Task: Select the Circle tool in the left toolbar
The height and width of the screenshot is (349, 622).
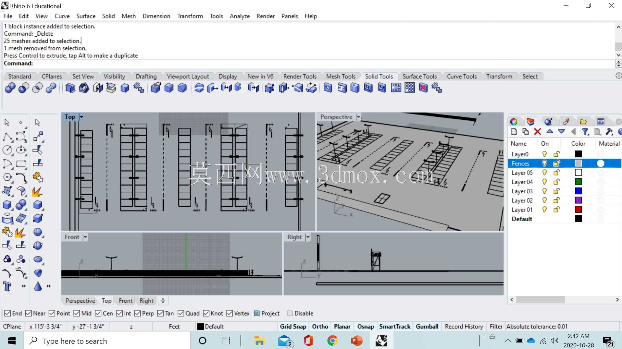Action: 7,150
